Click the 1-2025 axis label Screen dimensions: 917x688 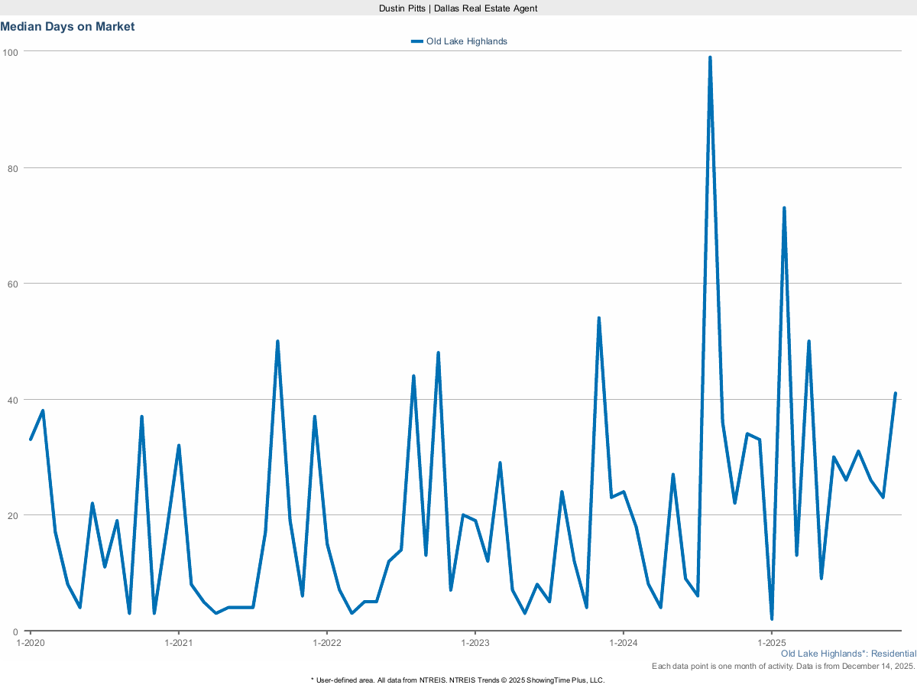pos(773,643)
